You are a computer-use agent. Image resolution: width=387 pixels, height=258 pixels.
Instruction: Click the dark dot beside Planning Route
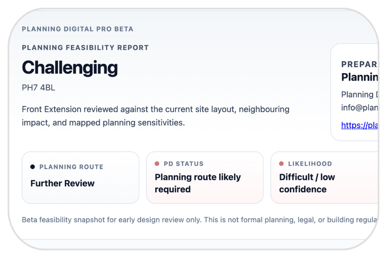pos(33,167)
